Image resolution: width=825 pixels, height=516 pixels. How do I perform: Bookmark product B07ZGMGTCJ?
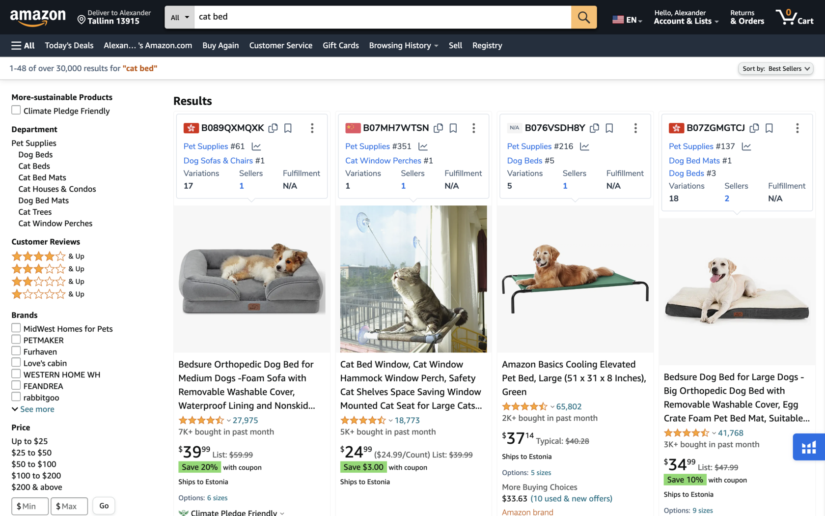pyautogui.click(x=770, y=128)
